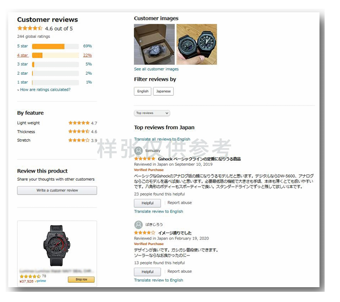Click Write a customer review button
The width and height of the screenshot is (340, 302).
click(x=57, y=190)
